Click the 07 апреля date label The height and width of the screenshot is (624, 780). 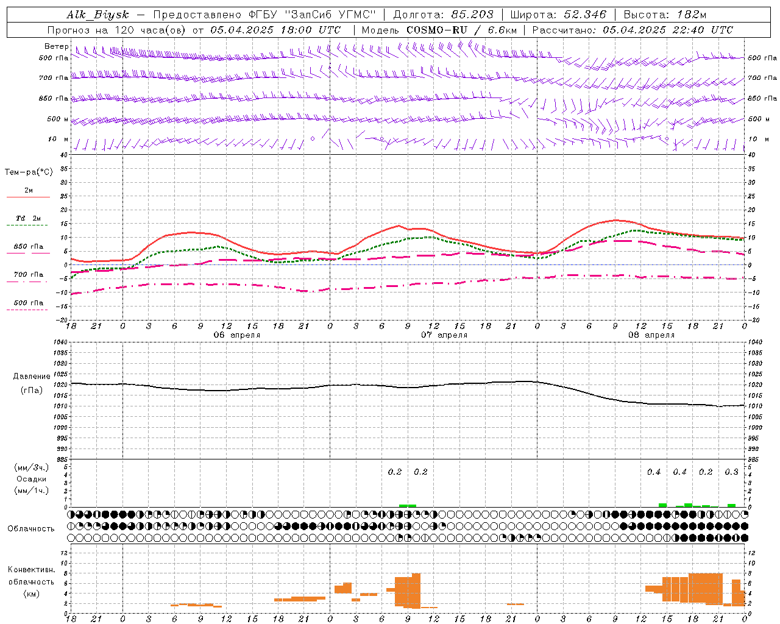click(444, 335)
